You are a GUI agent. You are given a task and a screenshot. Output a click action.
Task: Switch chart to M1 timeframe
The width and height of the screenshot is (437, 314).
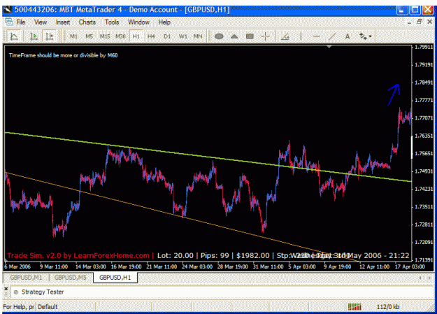[73, 36]
